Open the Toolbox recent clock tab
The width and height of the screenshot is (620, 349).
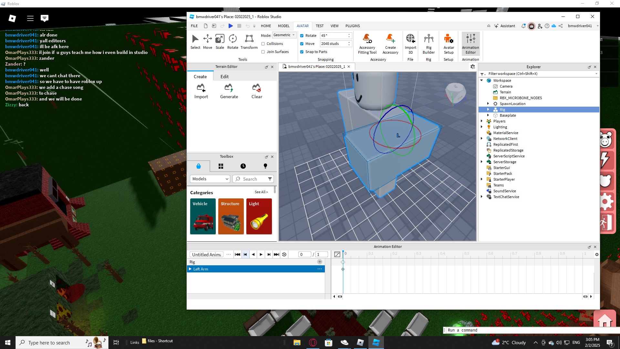pyautogui.click(x=243, y=166)
